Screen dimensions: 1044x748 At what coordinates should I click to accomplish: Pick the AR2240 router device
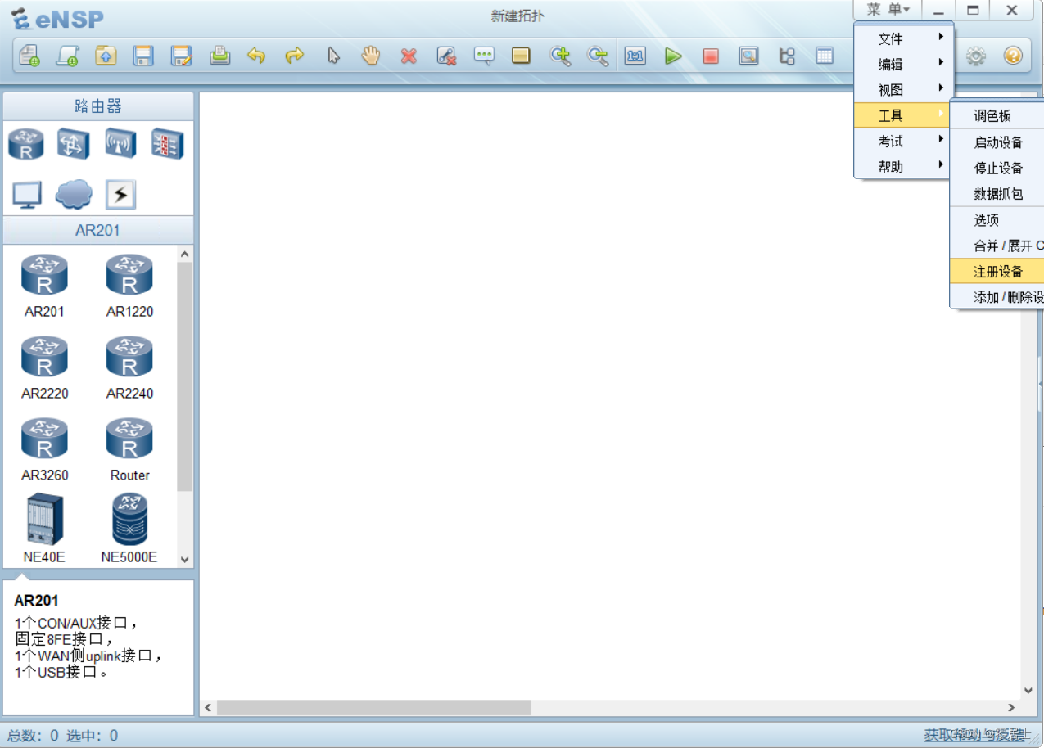click(x=129, y=367)
